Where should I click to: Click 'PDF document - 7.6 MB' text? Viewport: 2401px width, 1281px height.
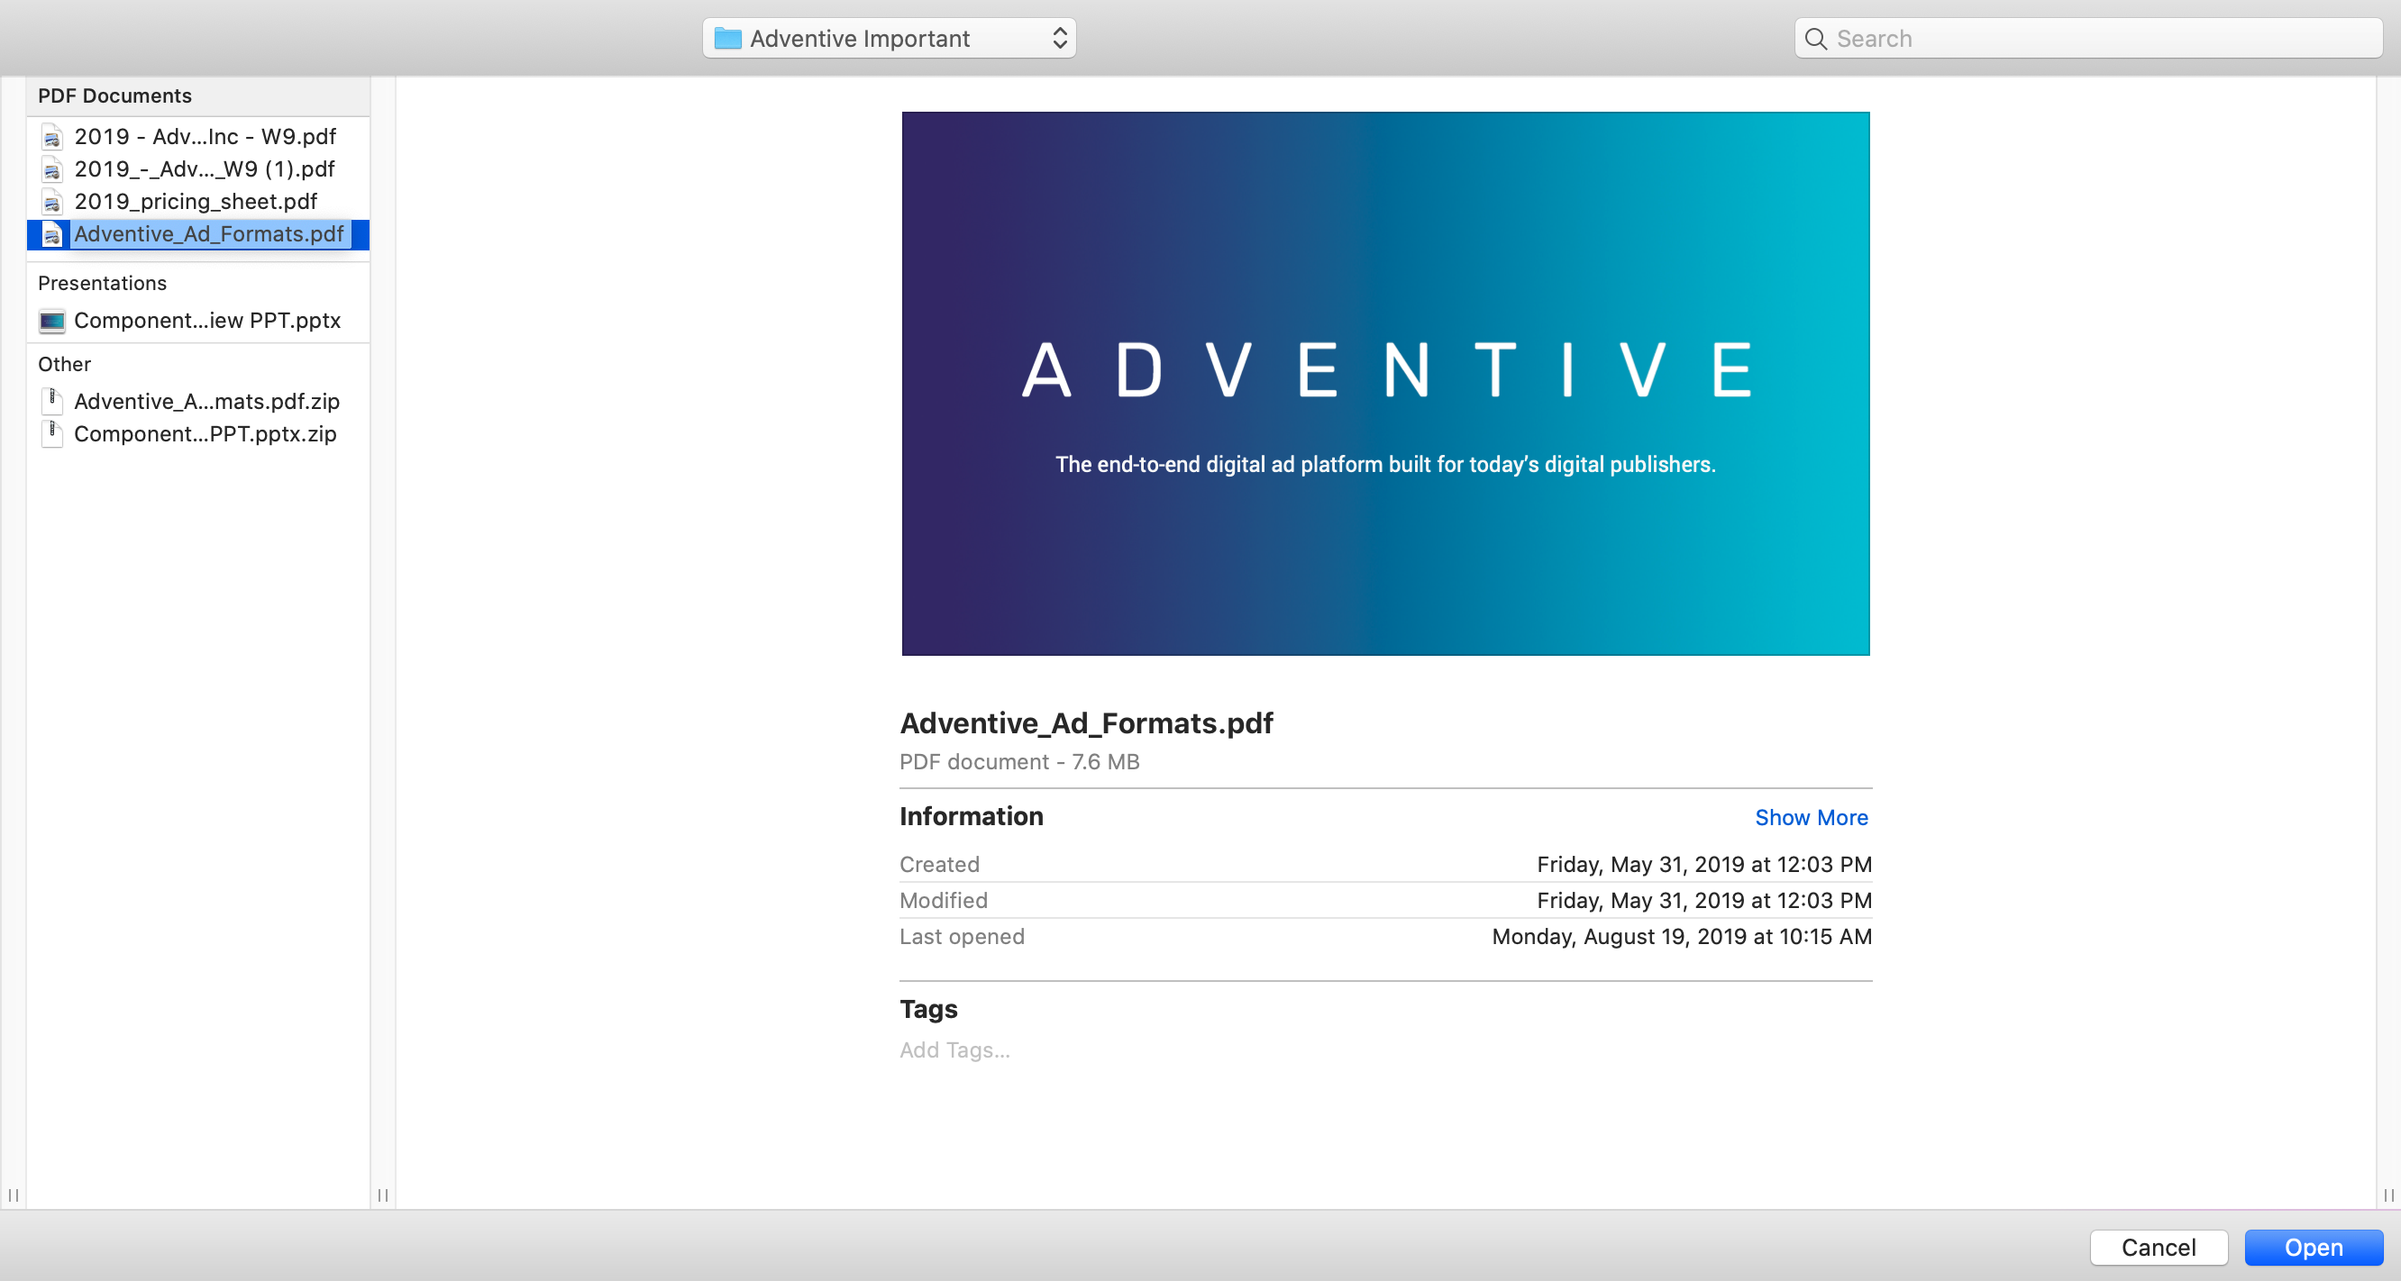pos(1019,762)
